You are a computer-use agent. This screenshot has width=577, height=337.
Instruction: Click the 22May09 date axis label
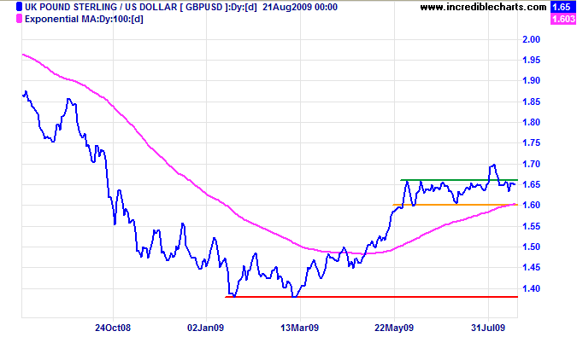394,328
